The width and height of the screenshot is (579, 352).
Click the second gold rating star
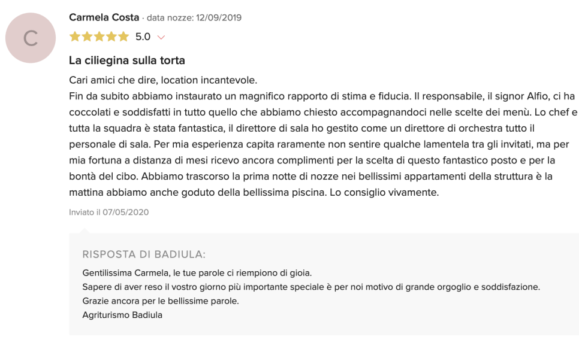click(x=87, y=37)
